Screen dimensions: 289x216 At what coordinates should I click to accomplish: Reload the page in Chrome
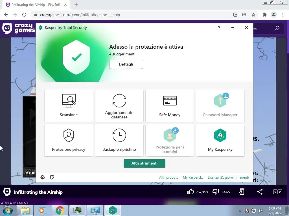(24, 15)
